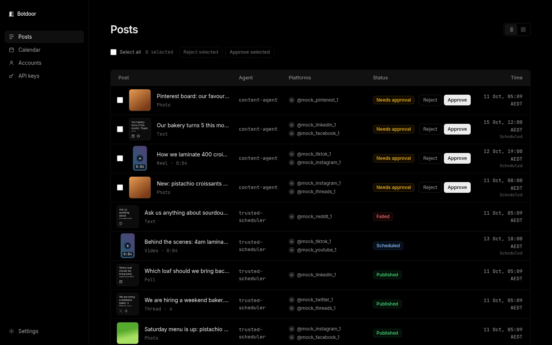The height and width of the screenshot is (345, 552).
Task: Open the Posts menu item
Action: [44, 37]
